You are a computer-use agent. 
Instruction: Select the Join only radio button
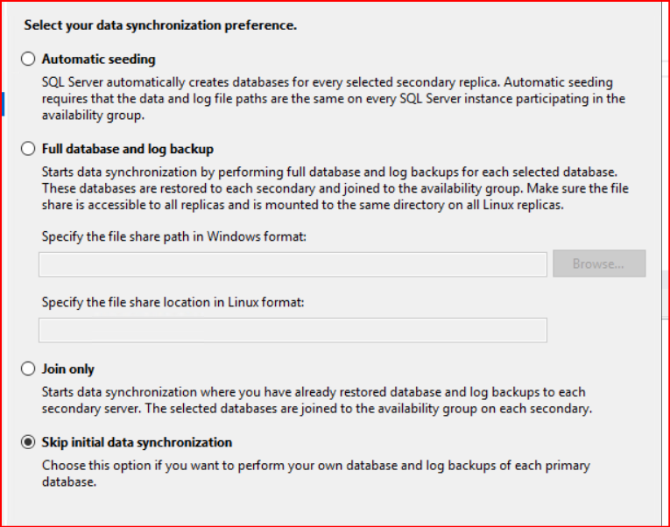click(28, 369)
